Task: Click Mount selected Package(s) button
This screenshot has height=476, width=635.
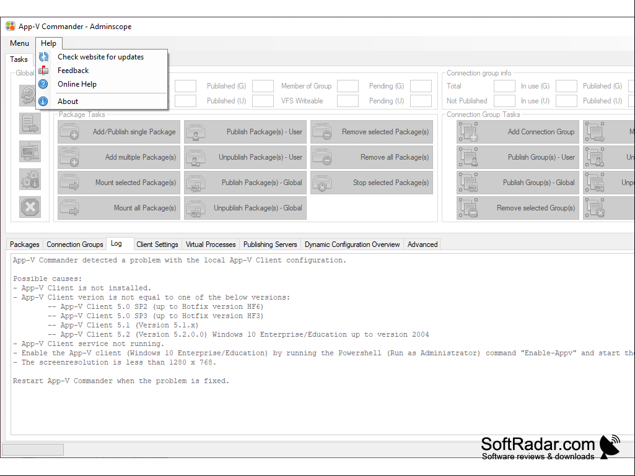Action: point(119,183)
